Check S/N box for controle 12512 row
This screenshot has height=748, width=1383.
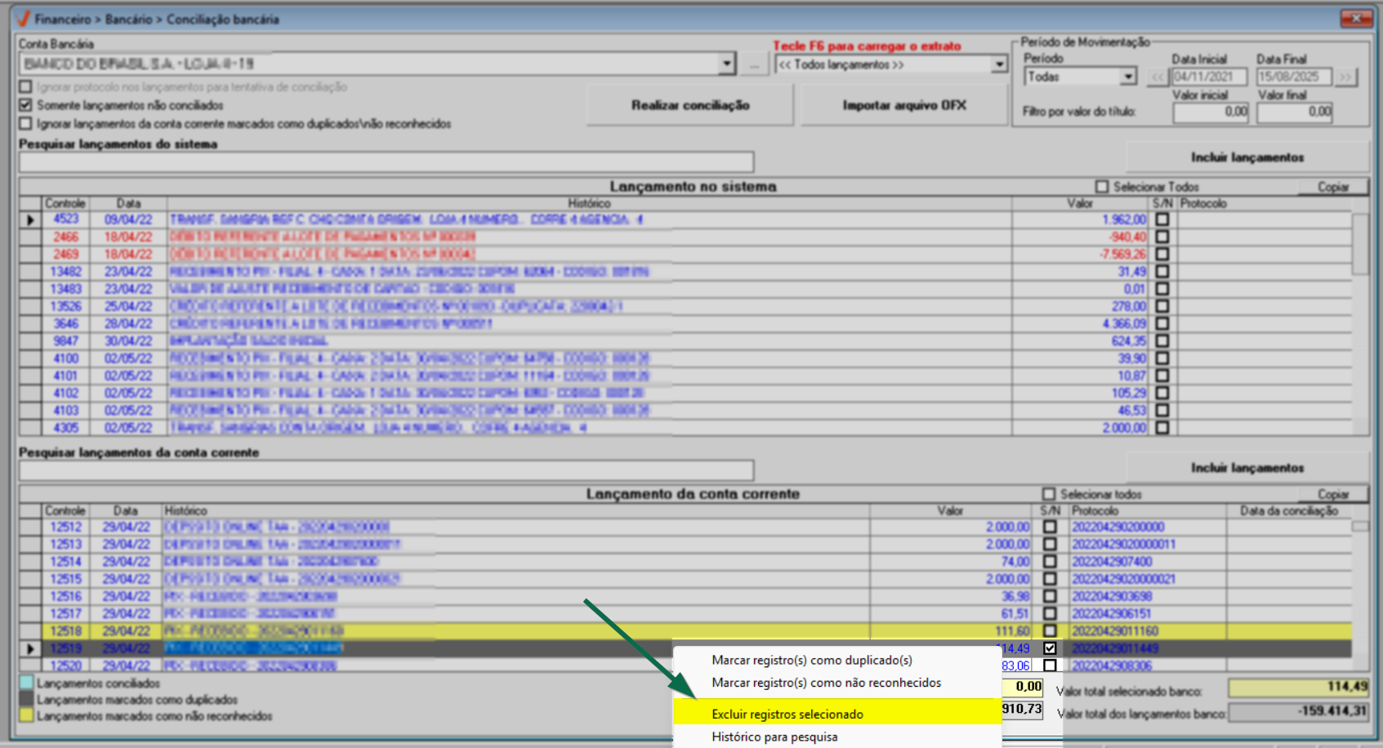[x=1050, y=528]
